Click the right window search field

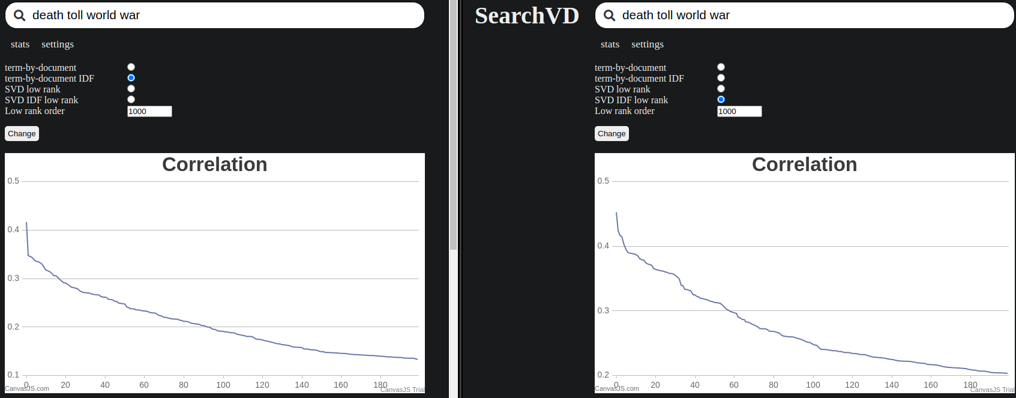(805, 16)
